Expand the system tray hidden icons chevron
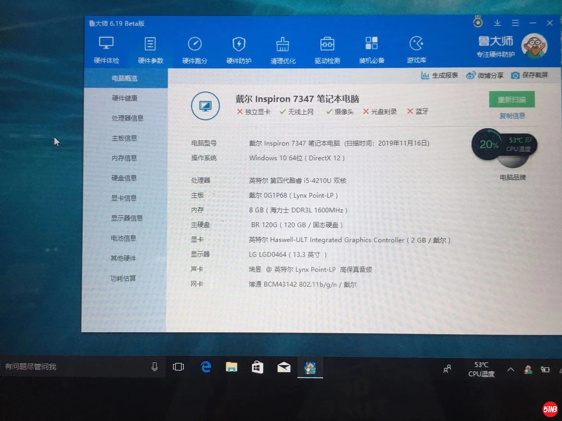The image size is (562, 421). coord(510,369)
